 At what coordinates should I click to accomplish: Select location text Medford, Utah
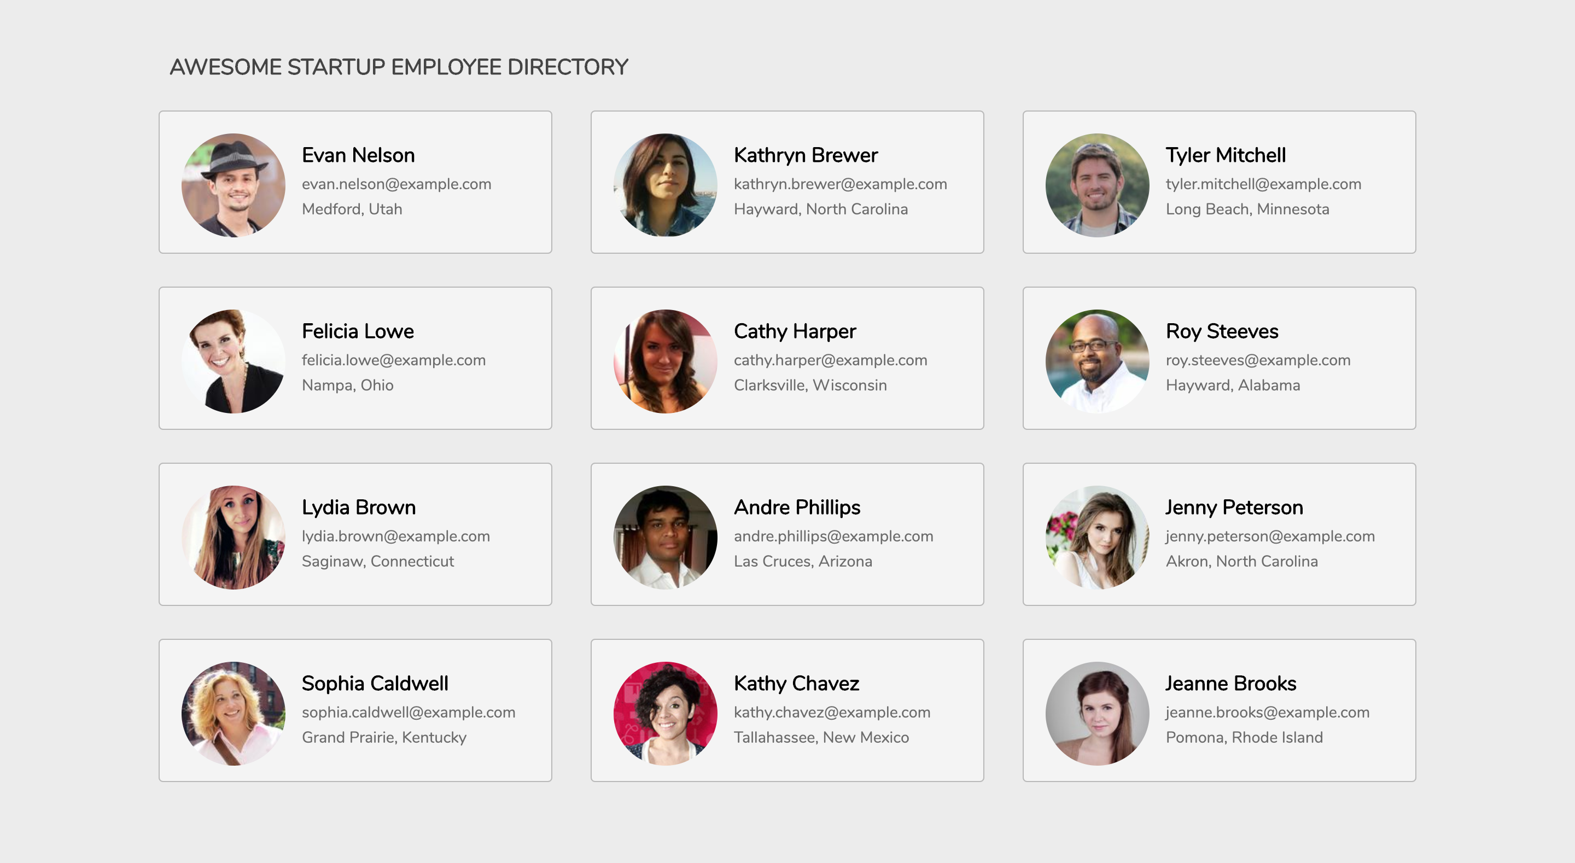point(352,209)
